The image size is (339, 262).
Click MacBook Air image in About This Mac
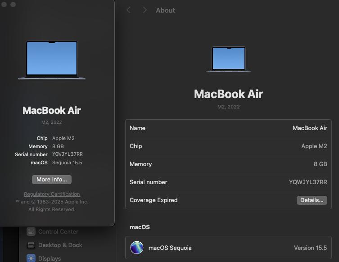52,60
